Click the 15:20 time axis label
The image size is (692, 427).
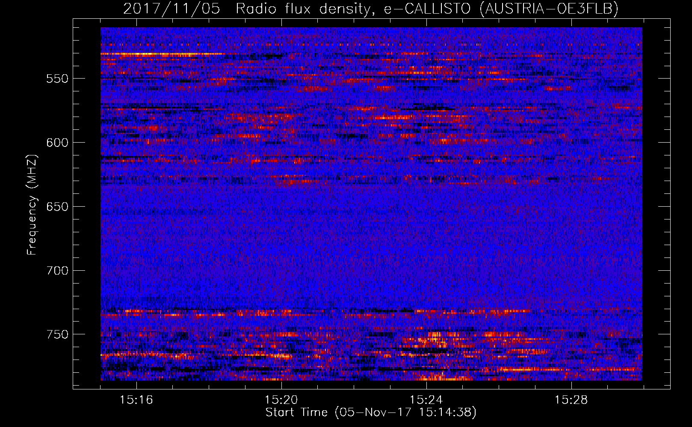(x=281, y=400)
